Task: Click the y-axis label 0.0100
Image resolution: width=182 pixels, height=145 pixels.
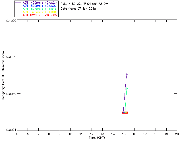Action: [x=11, y=57]
